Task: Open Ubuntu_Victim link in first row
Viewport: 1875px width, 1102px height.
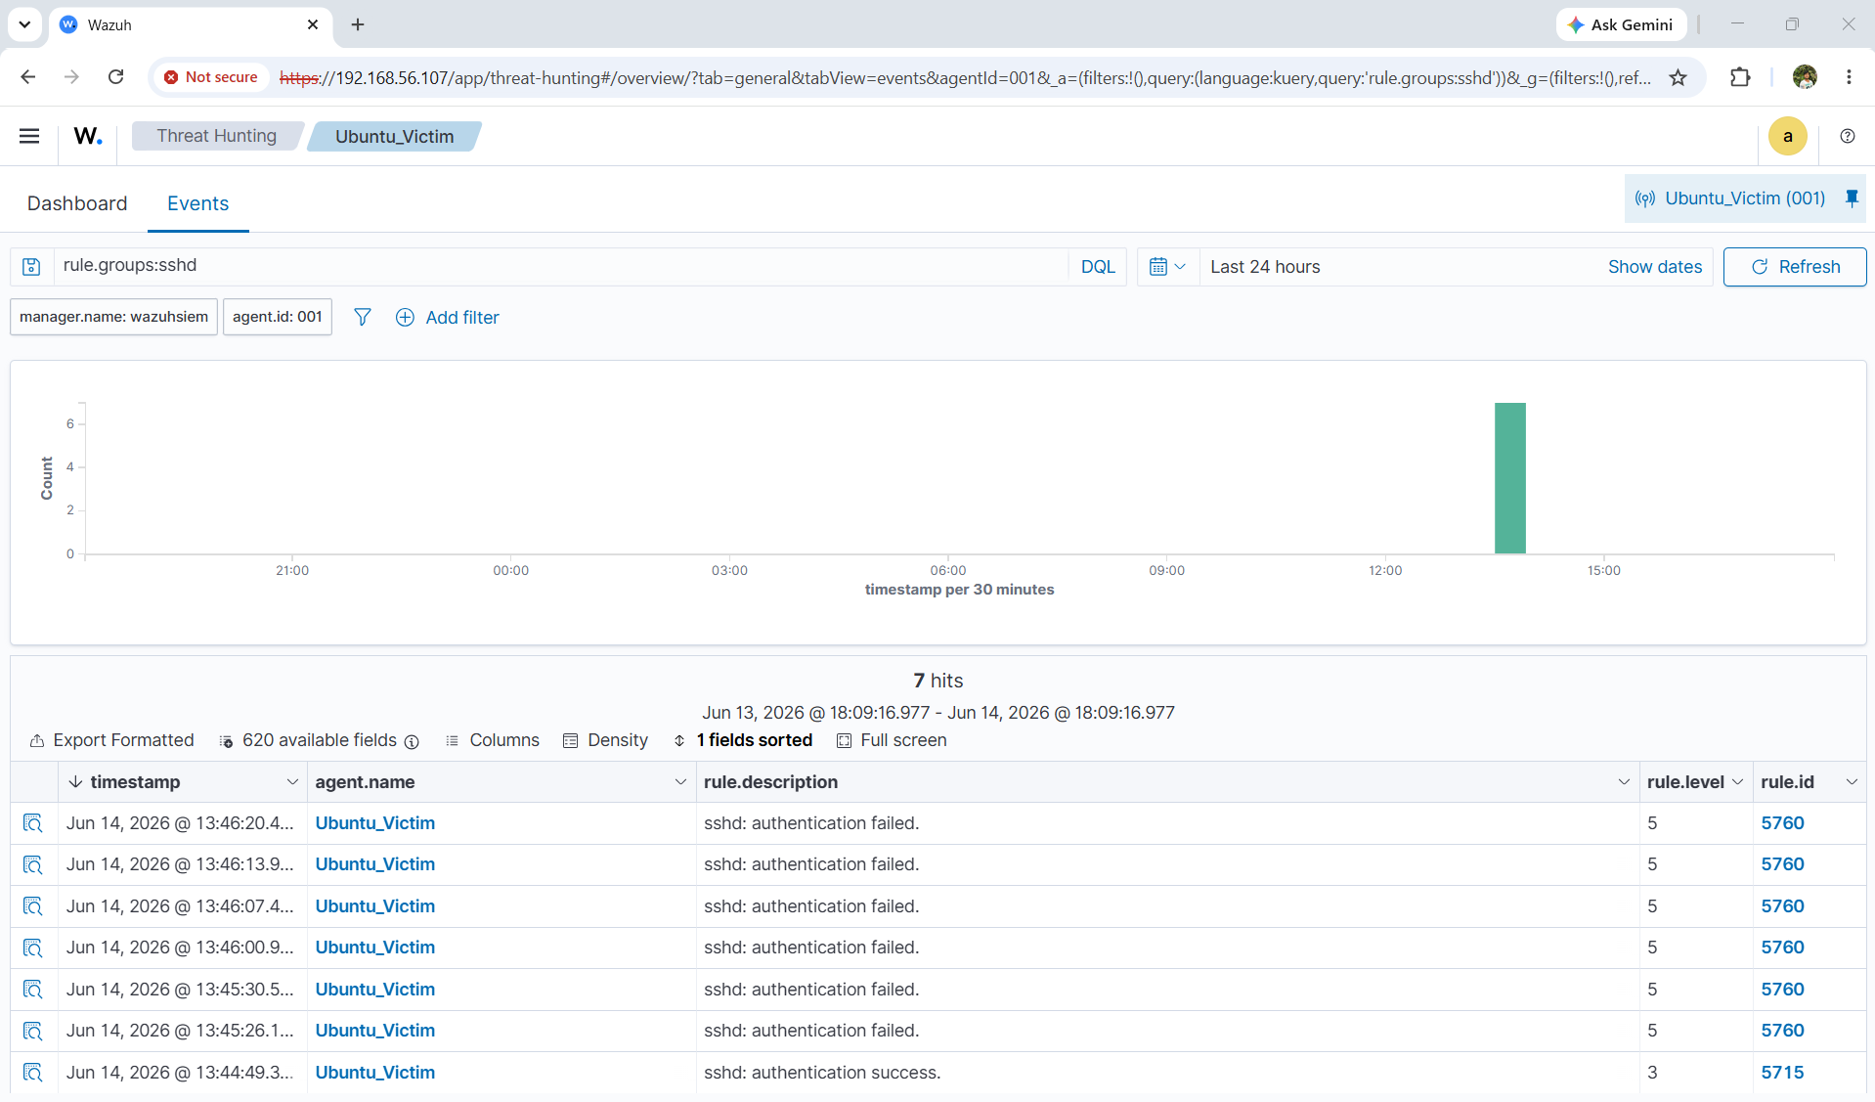Action: 375,823
